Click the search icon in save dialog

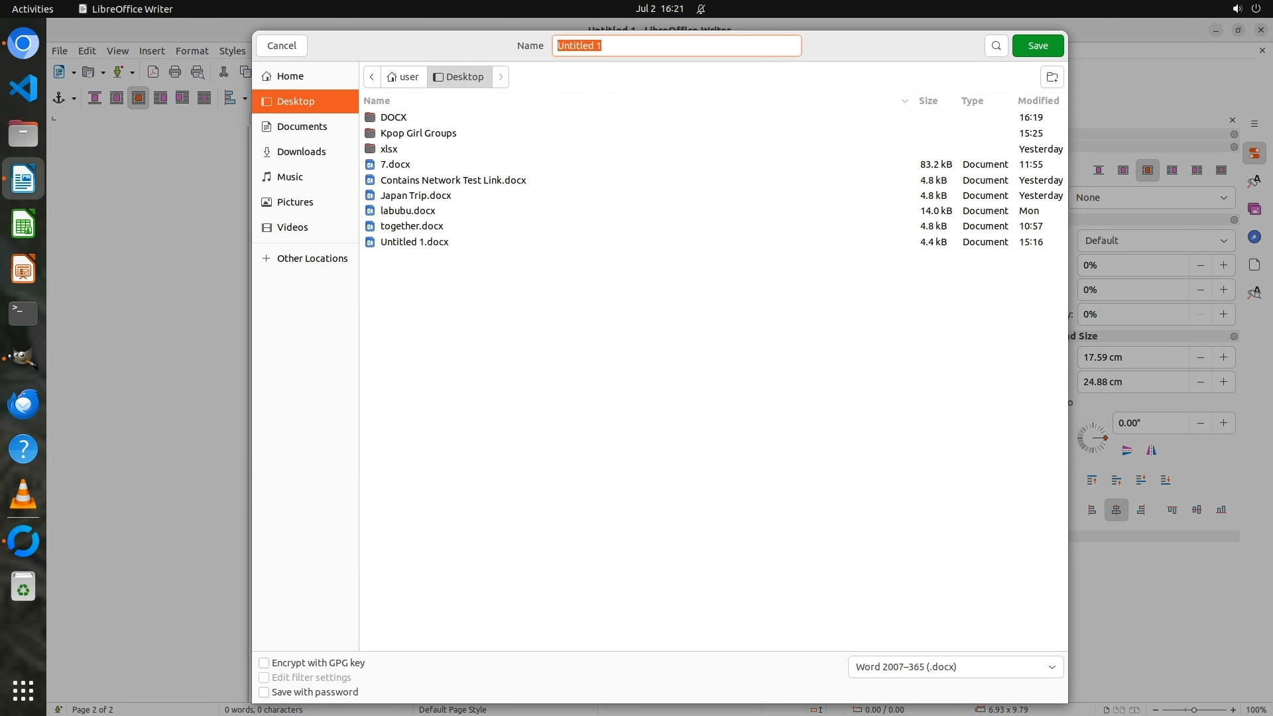pos(996,46)
